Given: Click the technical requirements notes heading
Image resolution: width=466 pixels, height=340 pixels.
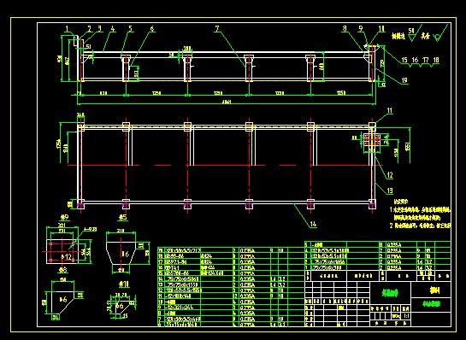Looking at the screenshot, I should point(400,202).
